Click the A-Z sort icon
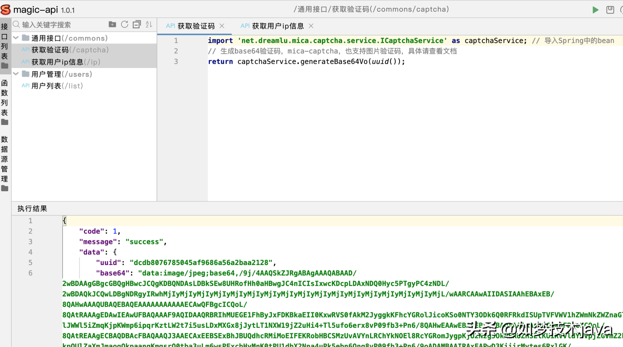The width and height of the screenshot is (623, 347). pyautogui.click(x=149, y=24)
